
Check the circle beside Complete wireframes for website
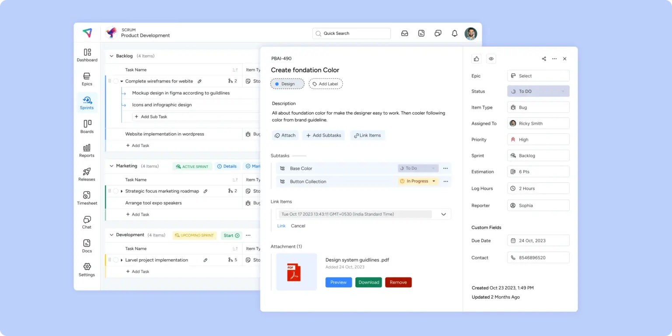(116, 81)
